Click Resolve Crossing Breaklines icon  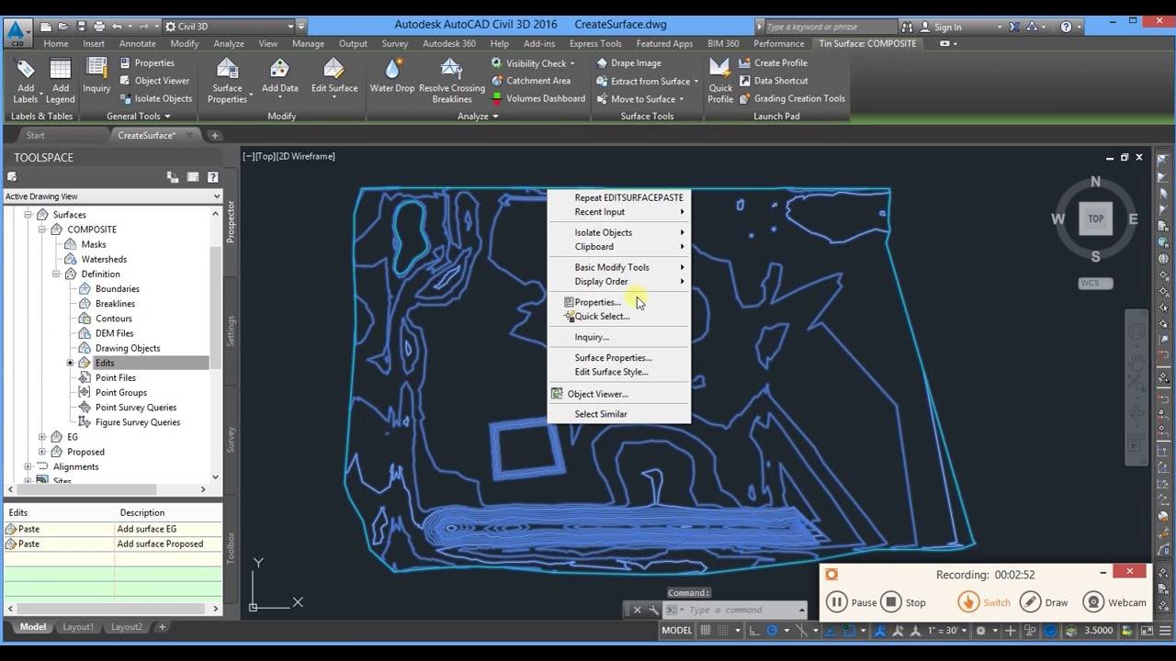pos(451,80)
